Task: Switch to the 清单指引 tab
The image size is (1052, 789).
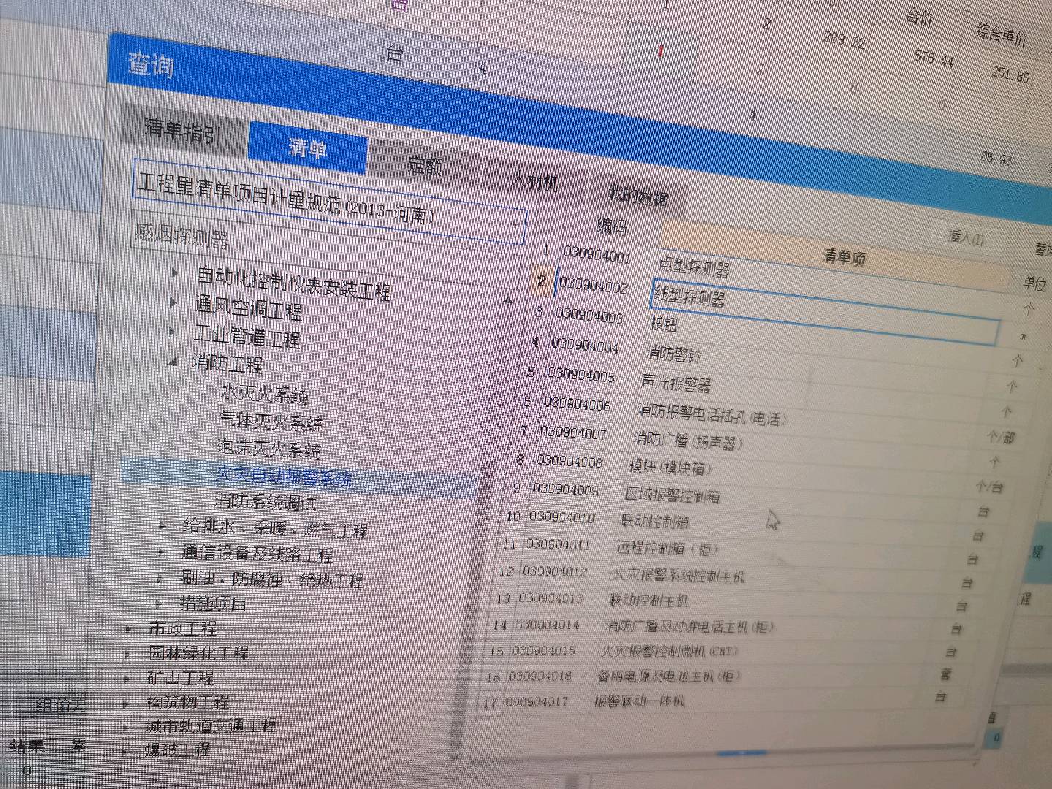Action: pyautogui.click(x=183, y=131)
